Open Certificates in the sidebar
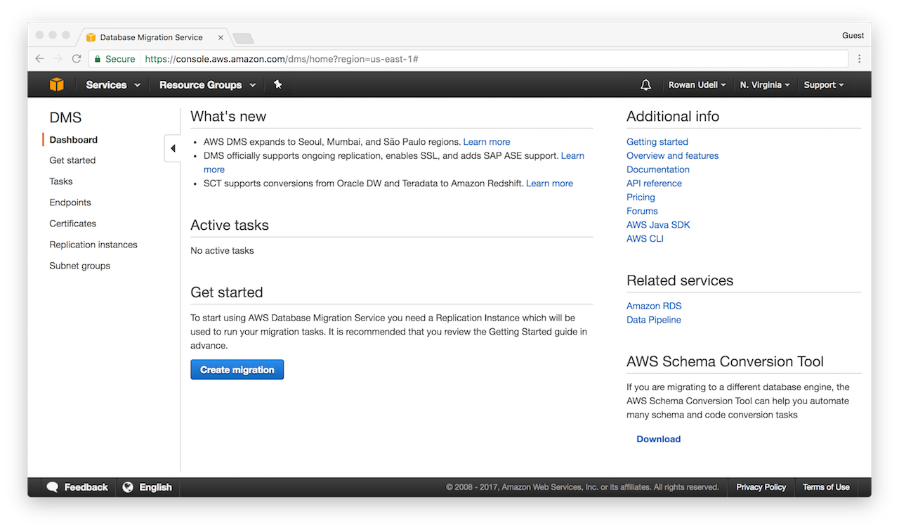The image size is (899, 530). coord(73,224)
